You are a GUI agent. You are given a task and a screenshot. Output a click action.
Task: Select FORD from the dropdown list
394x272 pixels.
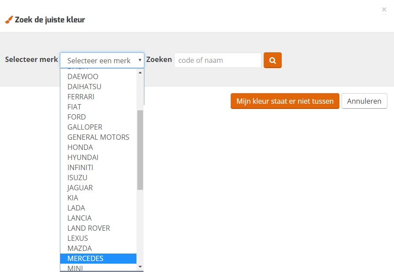[77, 117]
